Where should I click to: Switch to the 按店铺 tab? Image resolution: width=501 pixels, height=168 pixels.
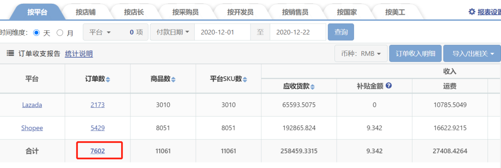point(86,12)
